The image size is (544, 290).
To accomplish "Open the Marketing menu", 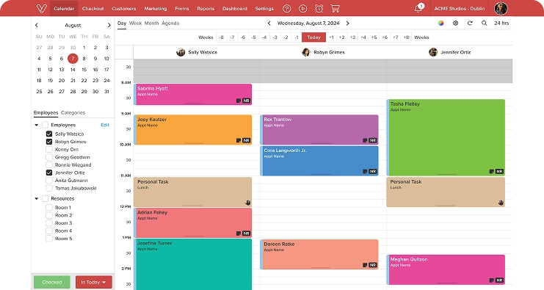I will tap(156, 8).
